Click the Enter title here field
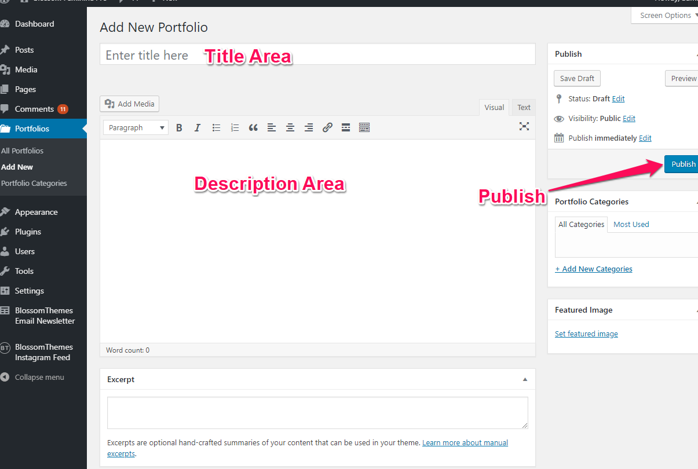Viewport: 698px width, 469px height. click(x=317, y=54)
